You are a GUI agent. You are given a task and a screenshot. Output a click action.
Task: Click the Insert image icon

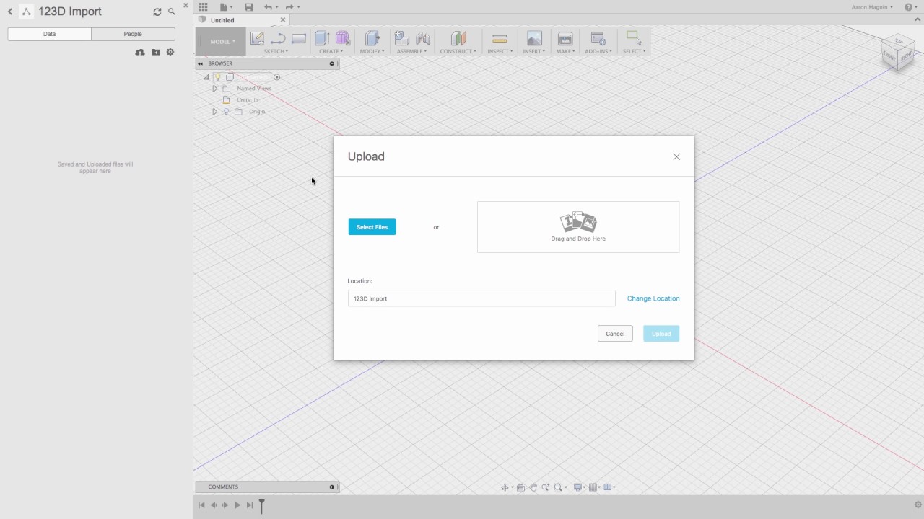pos(534,39)
